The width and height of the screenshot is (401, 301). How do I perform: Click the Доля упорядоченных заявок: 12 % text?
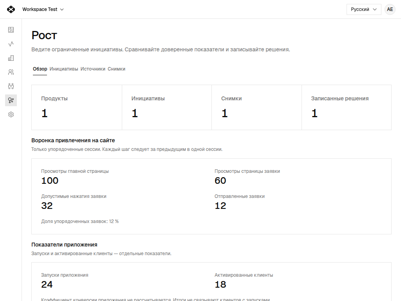80,221
